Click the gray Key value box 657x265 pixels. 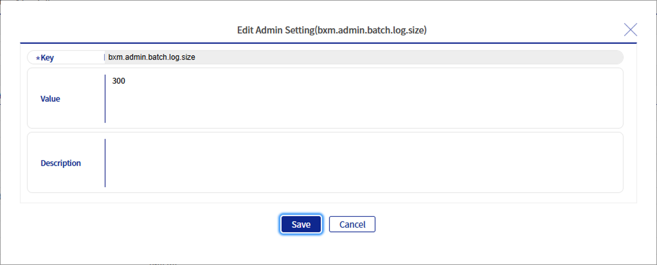click(x=362, y=57)
